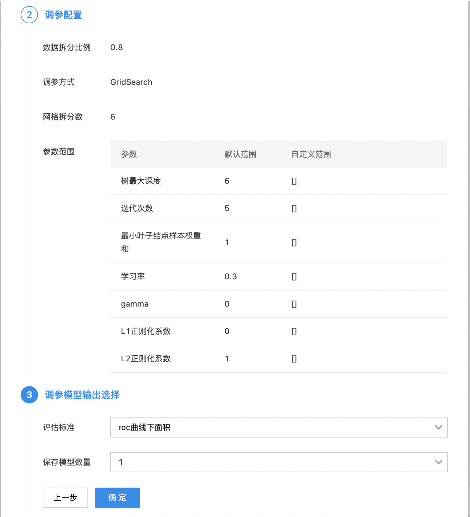
Task: Click custom range [] for L2正则化系数
Action: 294,359
